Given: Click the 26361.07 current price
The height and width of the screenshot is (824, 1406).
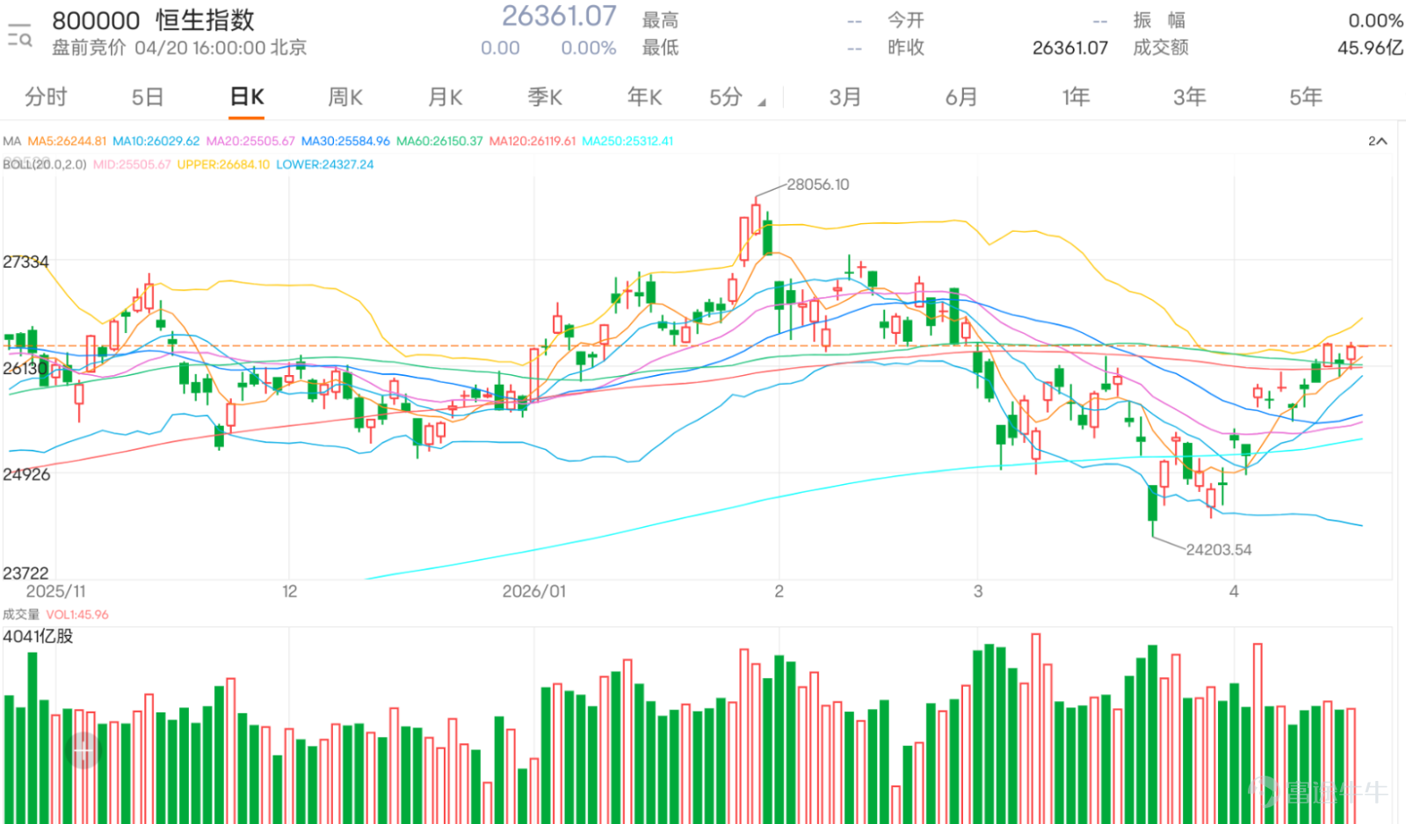Looking at the screenshot, I should click(559, 16).
